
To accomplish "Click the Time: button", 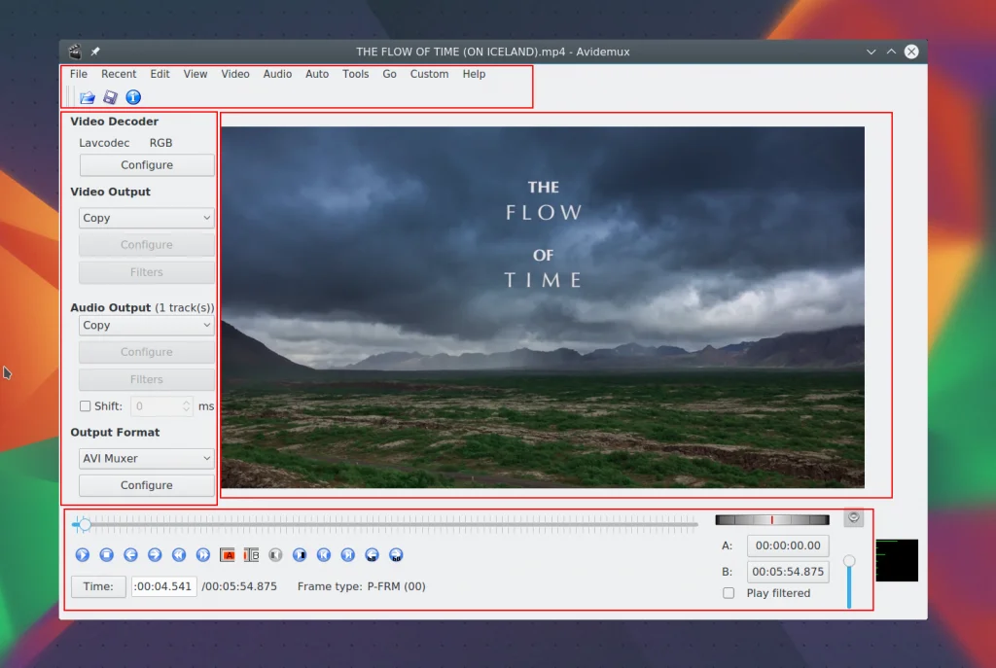I will [97, 586].
